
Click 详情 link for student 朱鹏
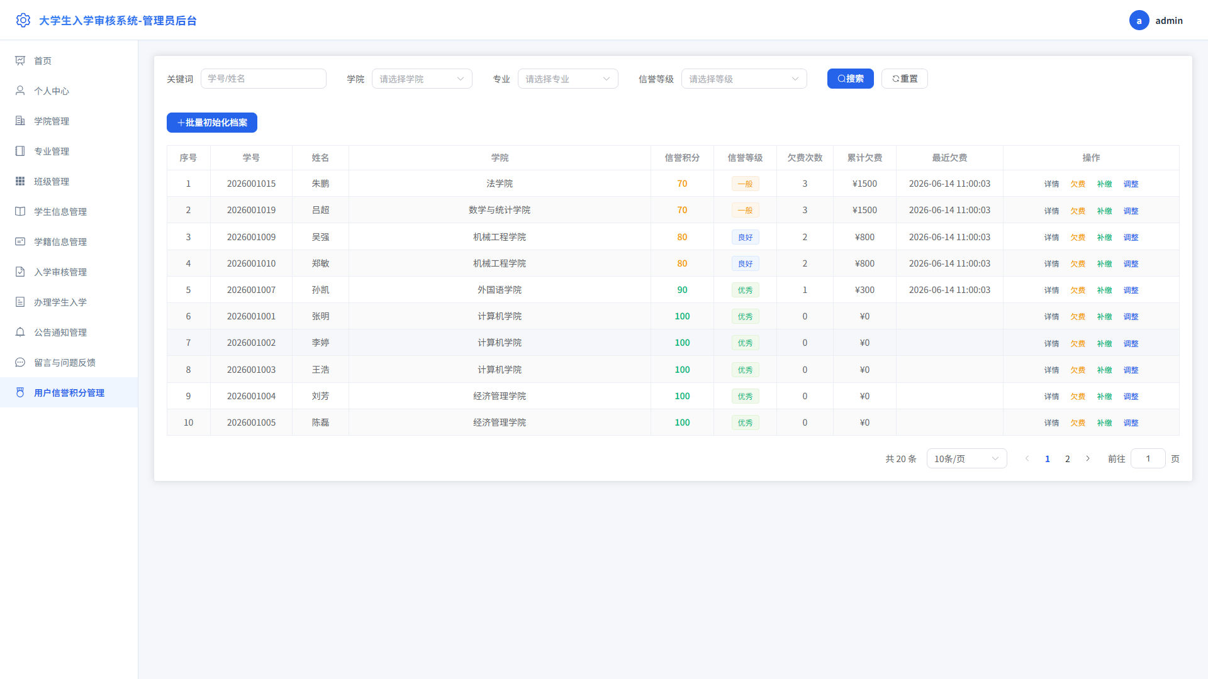coord(1051,184)
